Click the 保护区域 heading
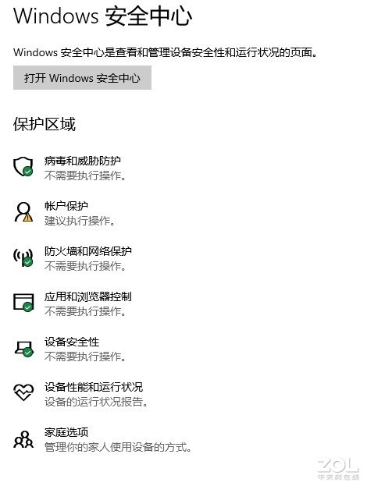The width and height of the screenshot is (385, 486). [x=45, y=124]
